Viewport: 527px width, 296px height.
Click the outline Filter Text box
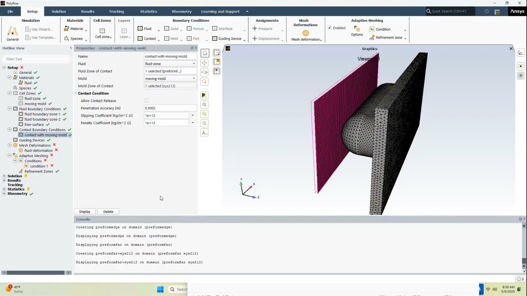click(36, 59)
